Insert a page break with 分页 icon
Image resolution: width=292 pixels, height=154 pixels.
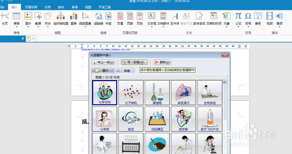click(5, 19)
